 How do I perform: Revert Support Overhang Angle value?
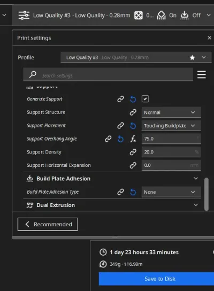(x=120, y=139)
